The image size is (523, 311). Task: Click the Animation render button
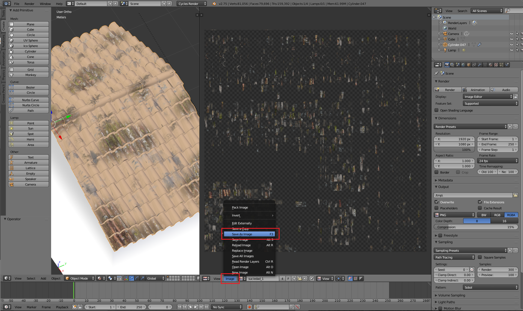pyautogui.click(x=475, y=90)
